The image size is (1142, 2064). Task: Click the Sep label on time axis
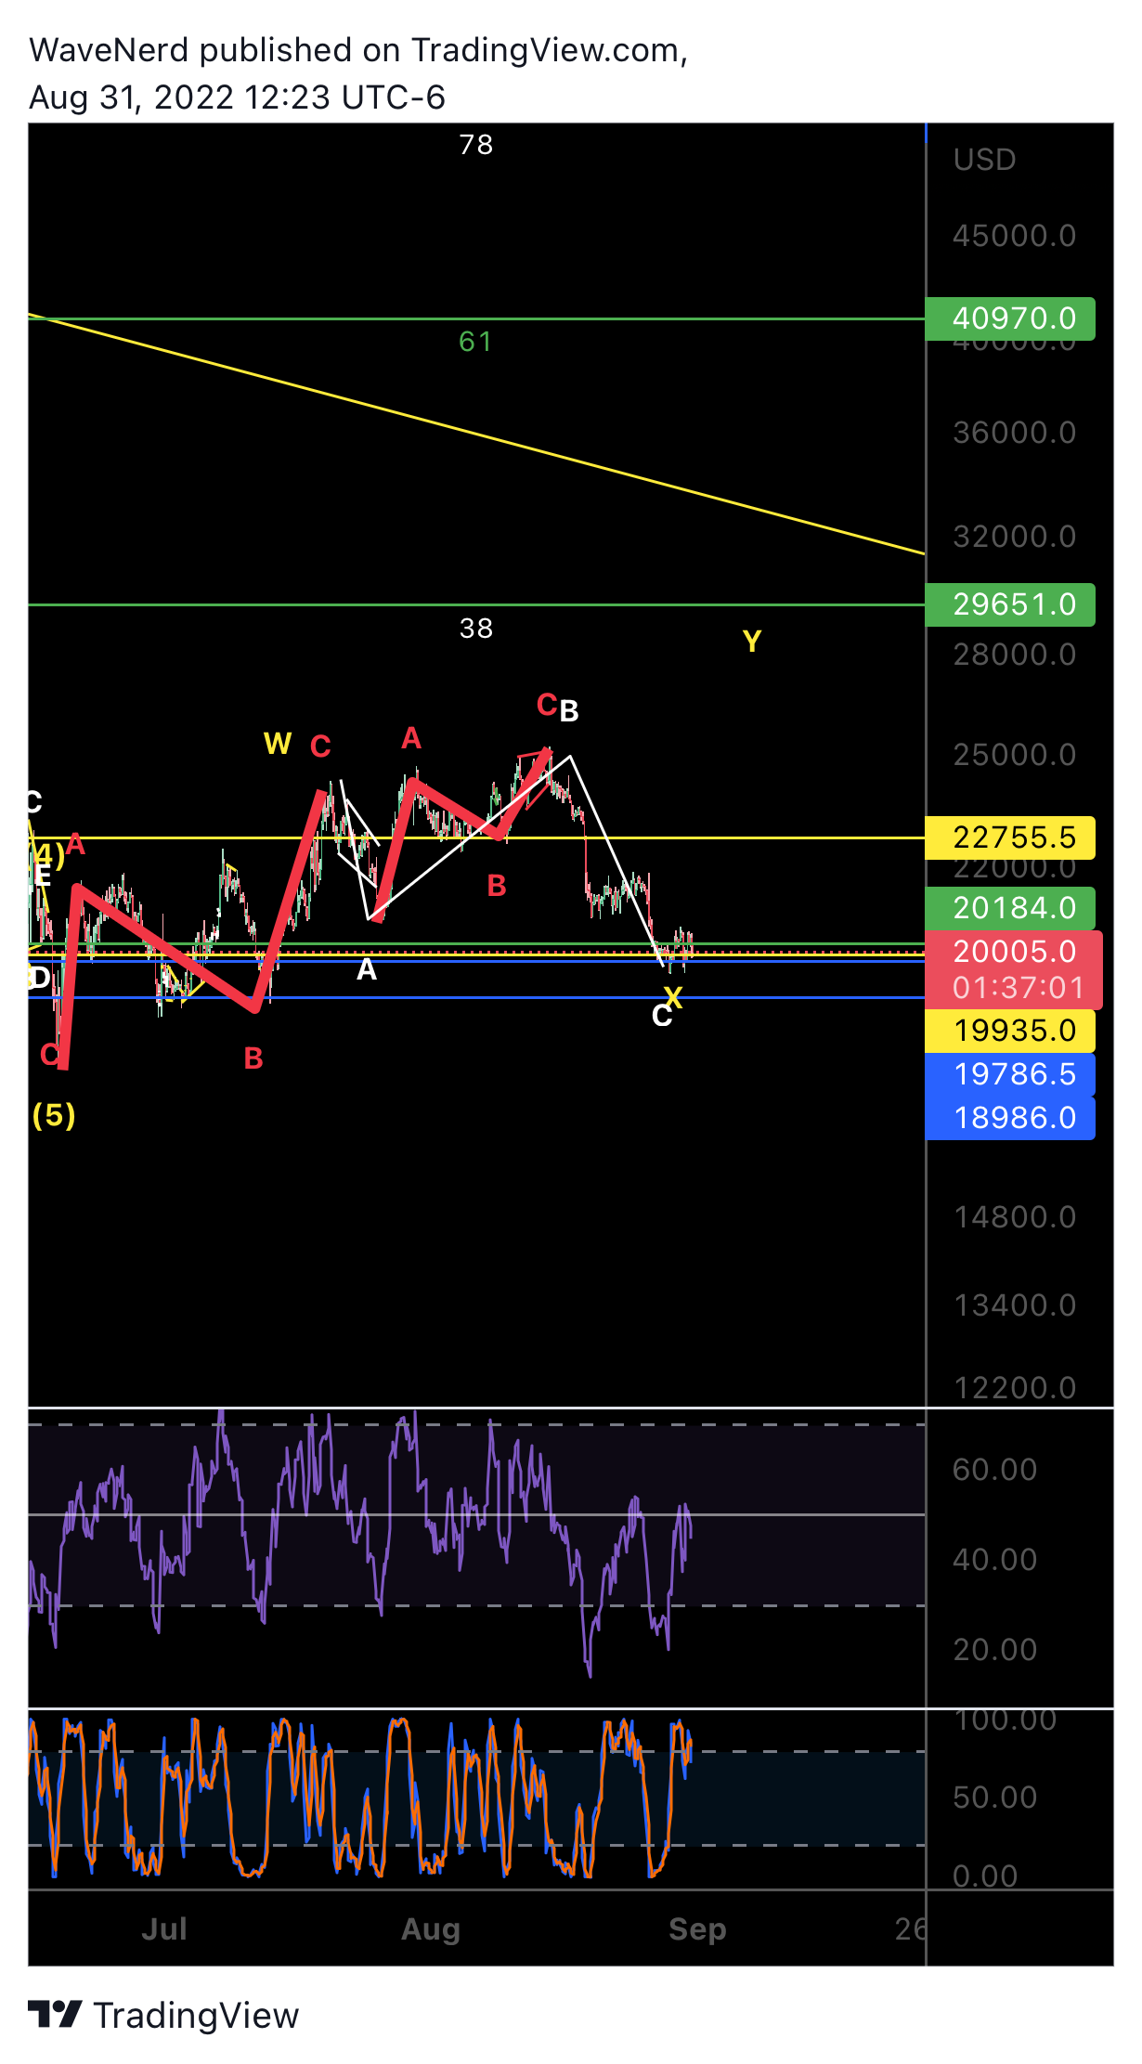point(697,1929)
